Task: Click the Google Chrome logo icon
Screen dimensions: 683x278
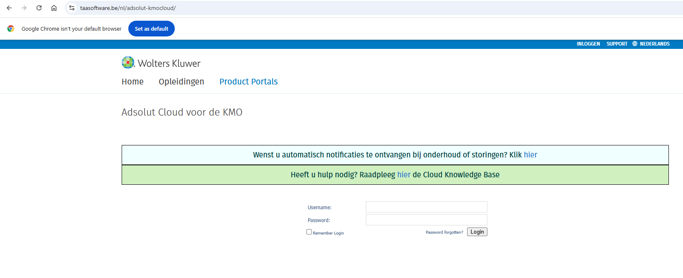Action: [11, 29]
